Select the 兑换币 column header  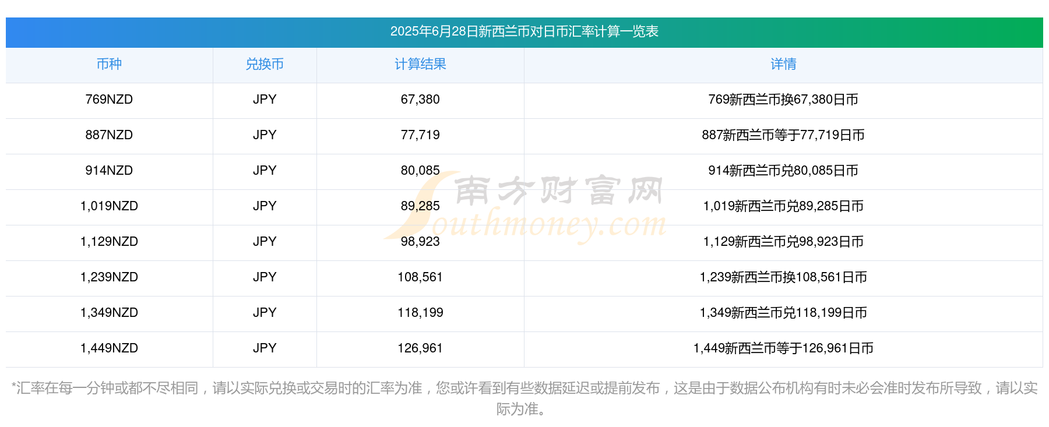pyautogui.click(x=265, y=64)
